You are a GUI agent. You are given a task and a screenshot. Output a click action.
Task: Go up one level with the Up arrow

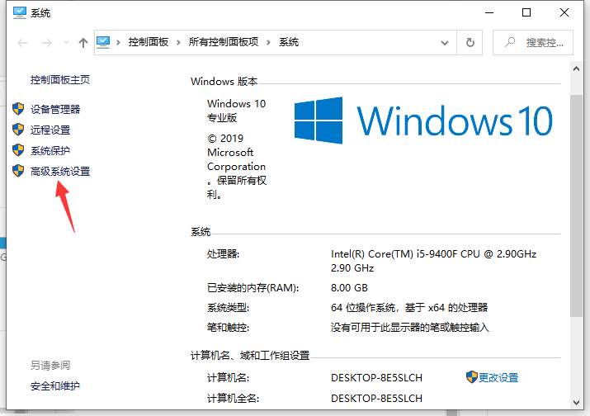[83, 42]
